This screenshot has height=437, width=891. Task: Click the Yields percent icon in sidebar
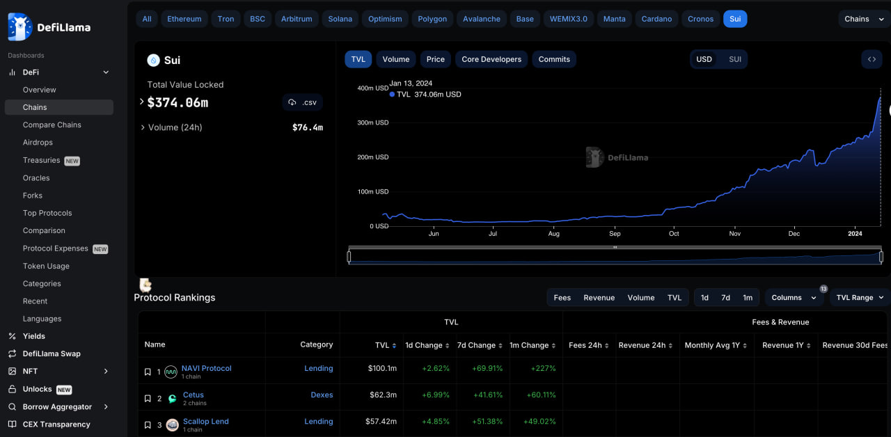coord(12,336)
